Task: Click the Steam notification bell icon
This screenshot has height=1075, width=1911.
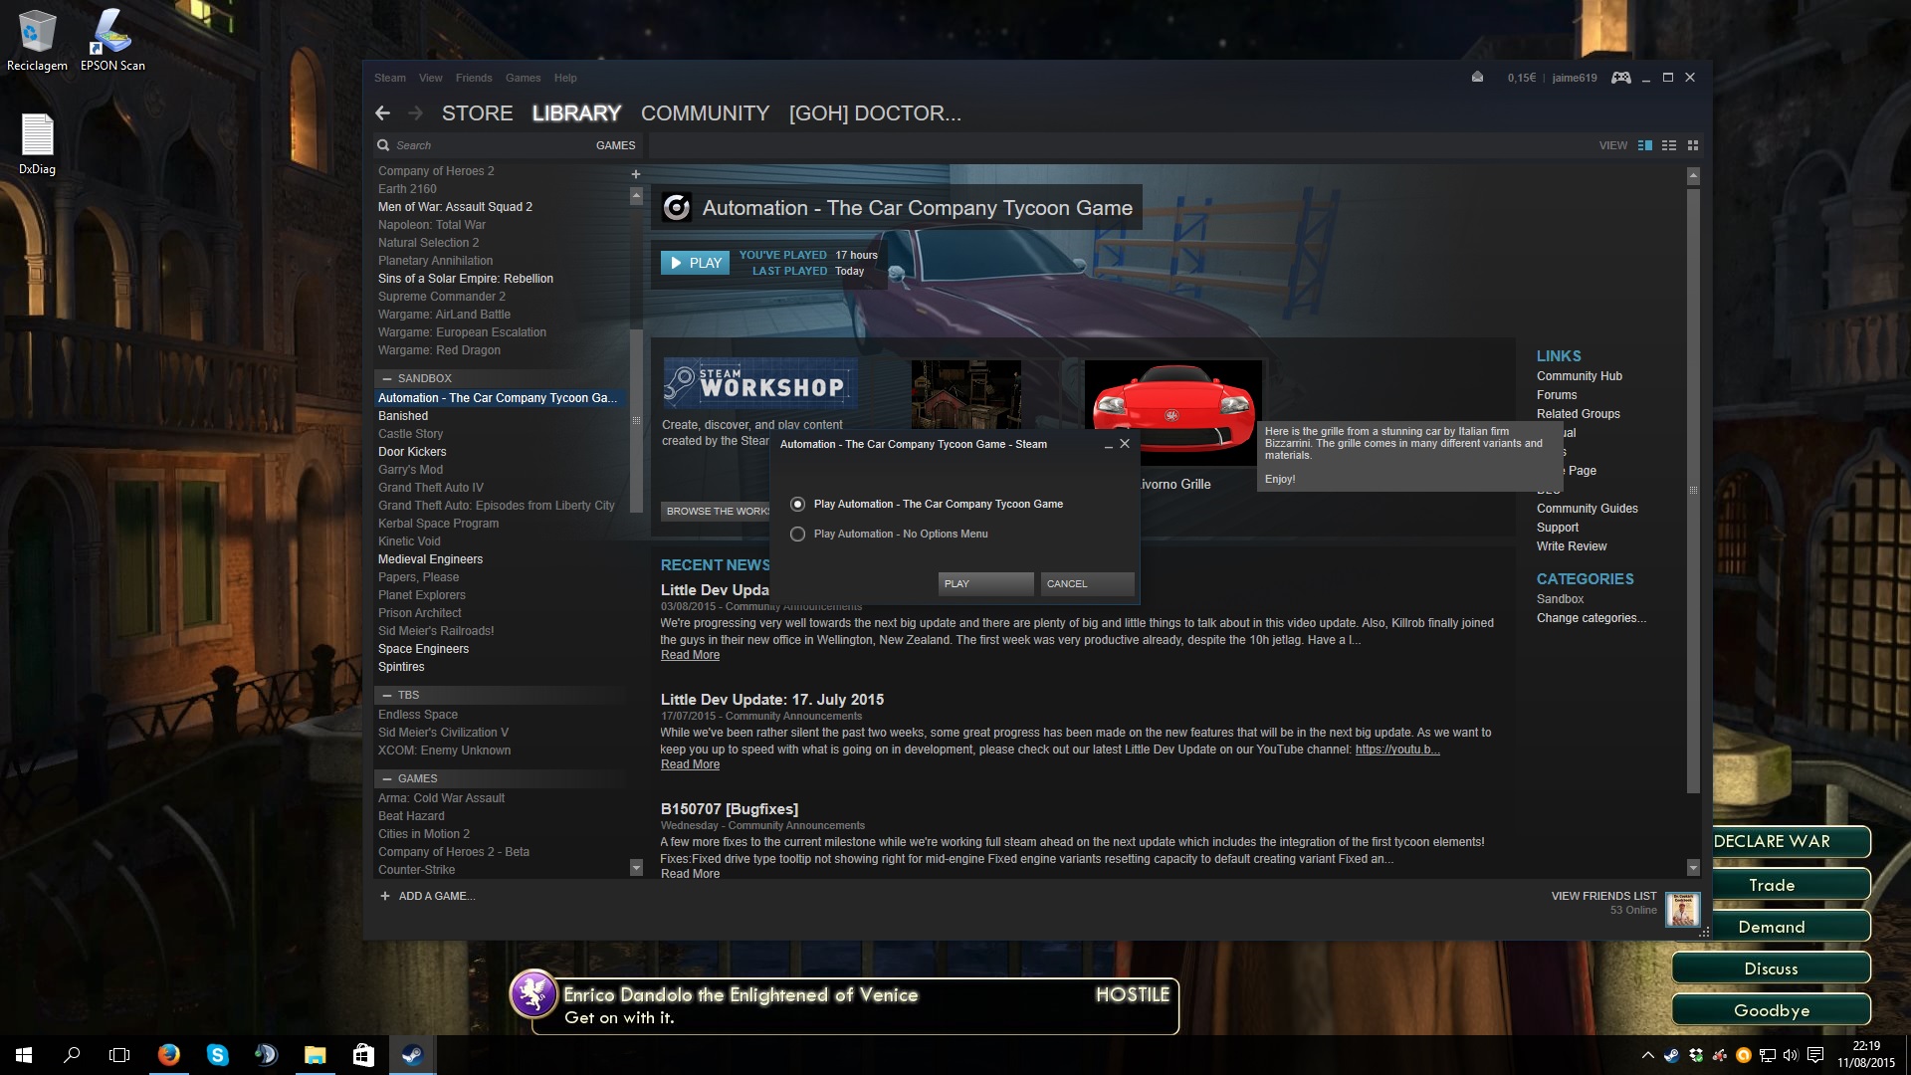Action: point(1477,78)
